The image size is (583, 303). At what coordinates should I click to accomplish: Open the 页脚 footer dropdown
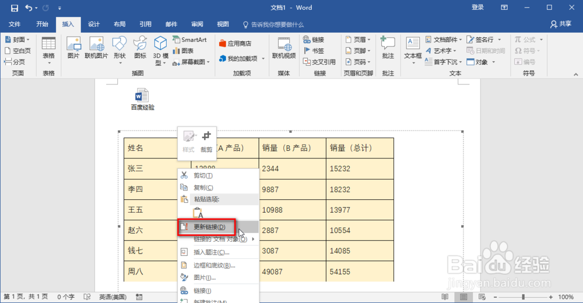pyautogui.click(x=358, y=51)
